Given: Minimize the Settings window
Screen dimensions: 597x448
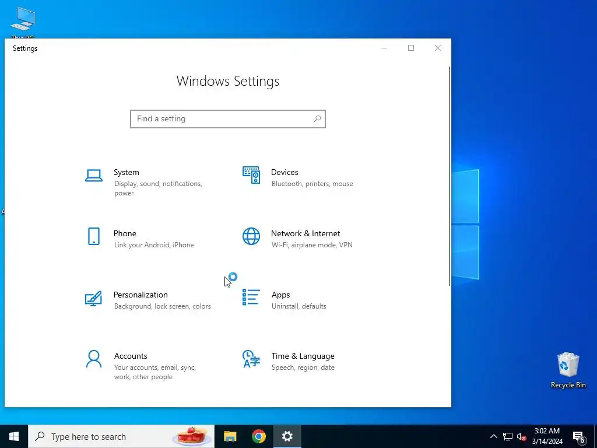Looking at the screenshot, I should point(384,48).
